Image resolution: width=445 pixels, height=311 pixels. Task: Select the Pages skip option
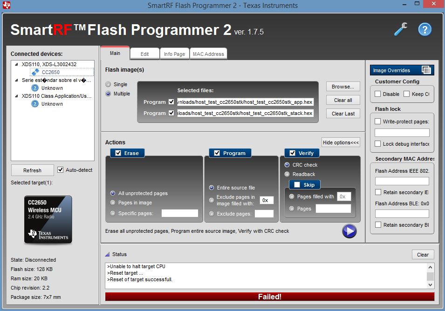click(x=292, y=209)
